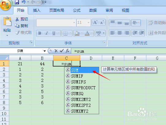
Task: Open the font name combo box
Action: pyautogui.click(x=56, y=22)
